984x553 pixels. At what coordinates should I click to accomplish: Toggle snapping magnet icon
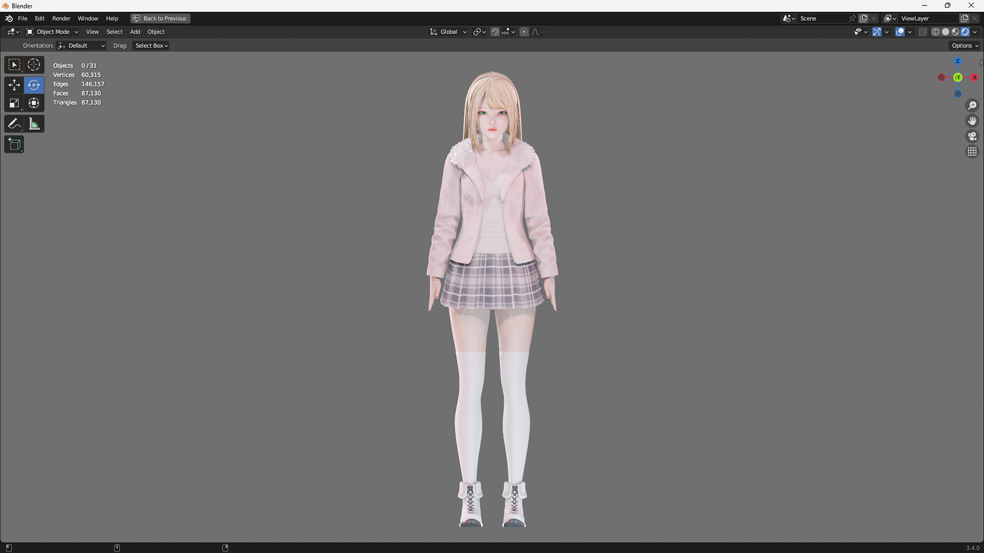pyautogui.click(x=495, y=31)
